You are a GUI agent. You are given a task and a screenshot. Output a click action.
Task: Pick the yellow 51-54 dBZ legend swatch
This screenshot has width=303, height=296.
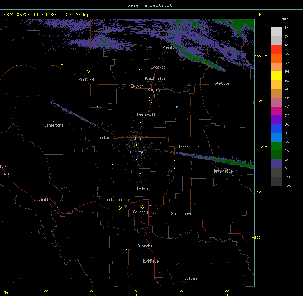coord(276,76)
